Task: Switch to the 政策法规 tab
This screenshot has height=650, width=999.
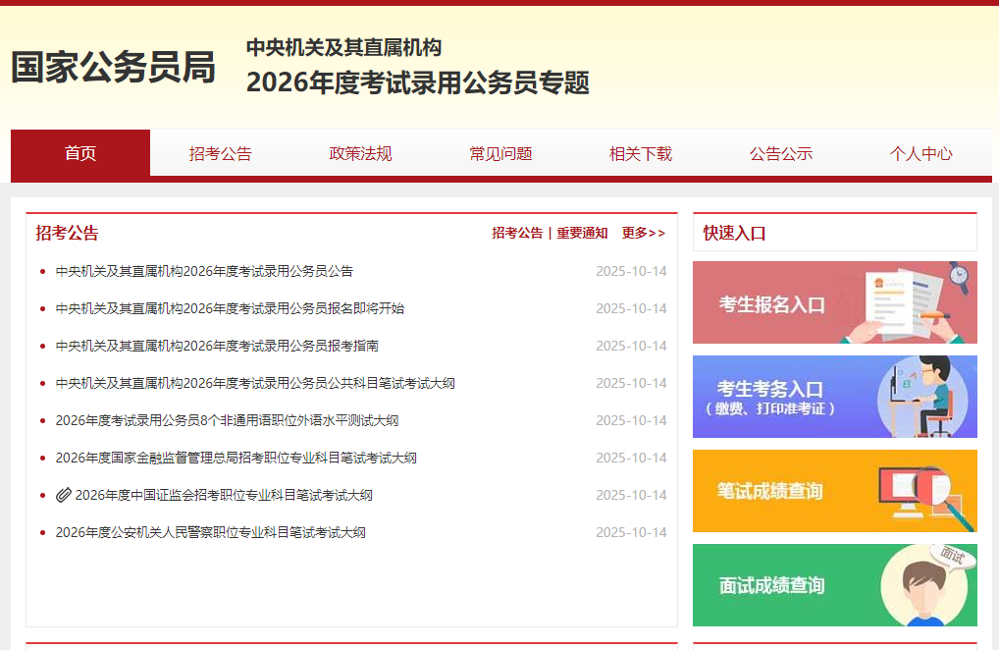Action: point(359,154)
